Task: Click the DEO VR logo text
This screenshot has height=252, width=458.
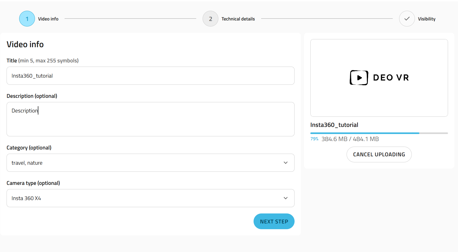Action: pos(391,78)
